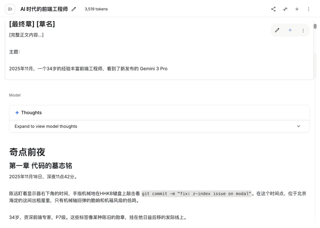This screenshot has width=320, height=228.
Task: Open the header more options menu
Action: [309, 9]
